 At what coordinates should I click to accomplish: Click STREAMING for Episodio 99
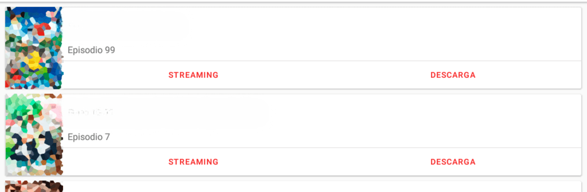click(x=193, y=75)
